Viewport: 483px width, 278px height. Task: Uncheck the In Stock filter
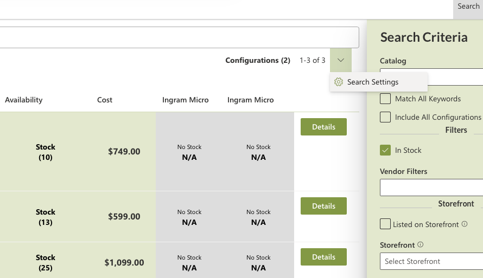[x=385, y=150]
